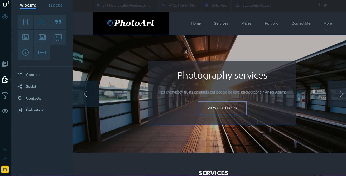Select the single Image widget
346x176 pixels.
pyautogui.click(x=26, y=37)
